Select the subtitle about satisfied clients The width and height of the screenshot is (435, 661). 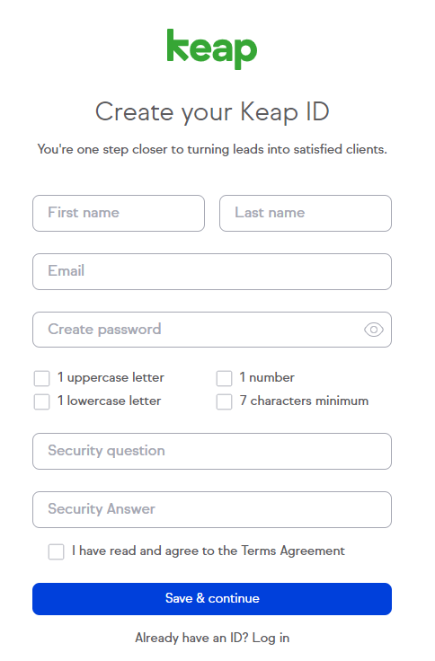212,149
